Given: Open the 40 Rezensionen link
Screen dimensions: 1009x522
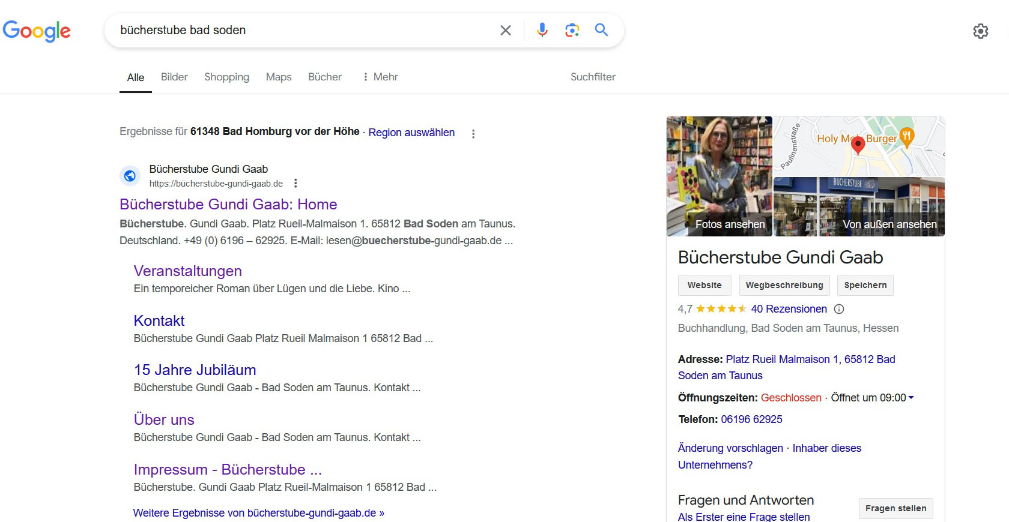Looking at the screenshot, I should click(789, 309).
